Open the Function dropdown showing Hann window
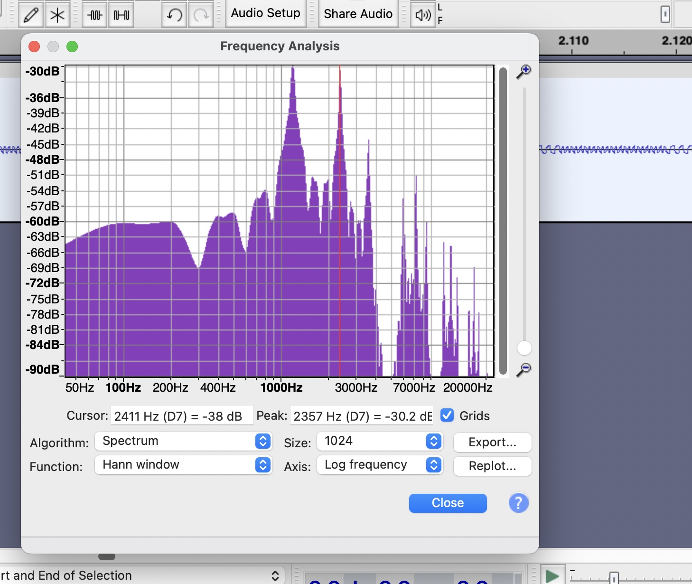692x584 pixels. pos(184,465)
